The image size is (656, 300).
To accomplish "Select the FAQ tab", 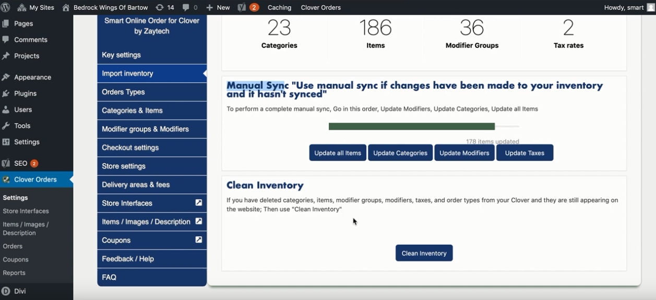I will pos(152,277).
